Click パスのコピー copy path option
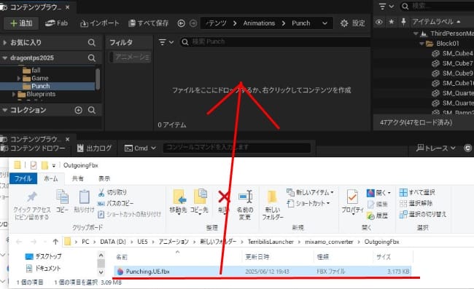Screen dimensions: 474x289 tap(116, 203)
